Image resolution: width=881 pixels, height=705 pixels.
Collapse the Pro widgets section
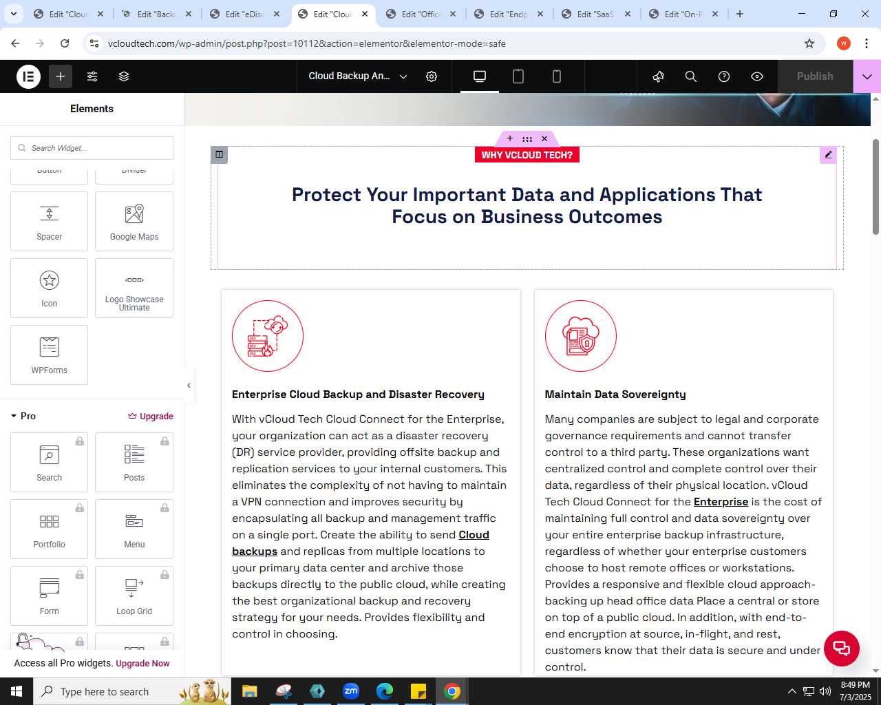click(x=23, y=416)
